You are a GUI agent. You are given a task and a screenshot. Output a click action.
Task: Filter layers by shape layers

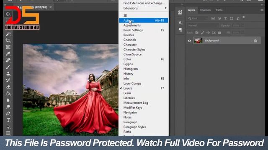[232, 18]
